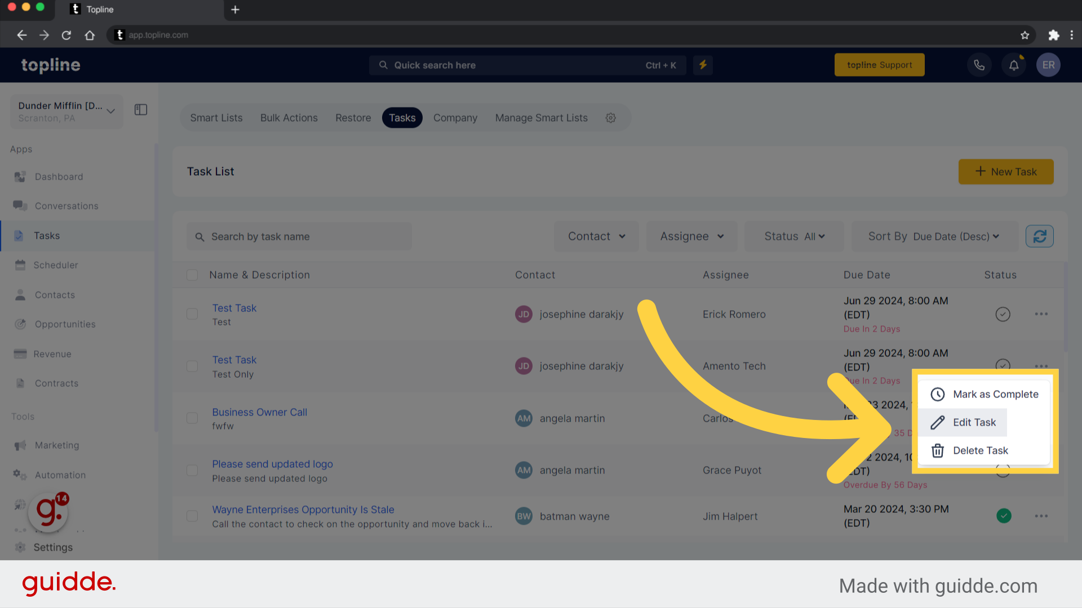Image resolution: width=1082 pixels, height=608 pixels.
Task: Click the refresh/sync icon on task list
Action: click(1040, 236)
